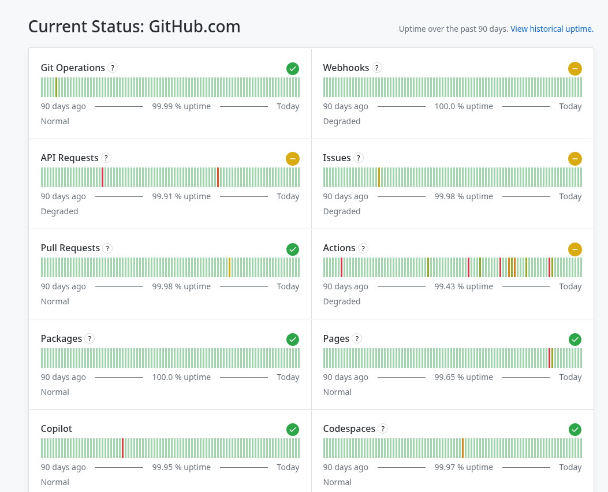608x492 pixels.
Task: Click the Packages component title
Action: [x=61, y=338]
